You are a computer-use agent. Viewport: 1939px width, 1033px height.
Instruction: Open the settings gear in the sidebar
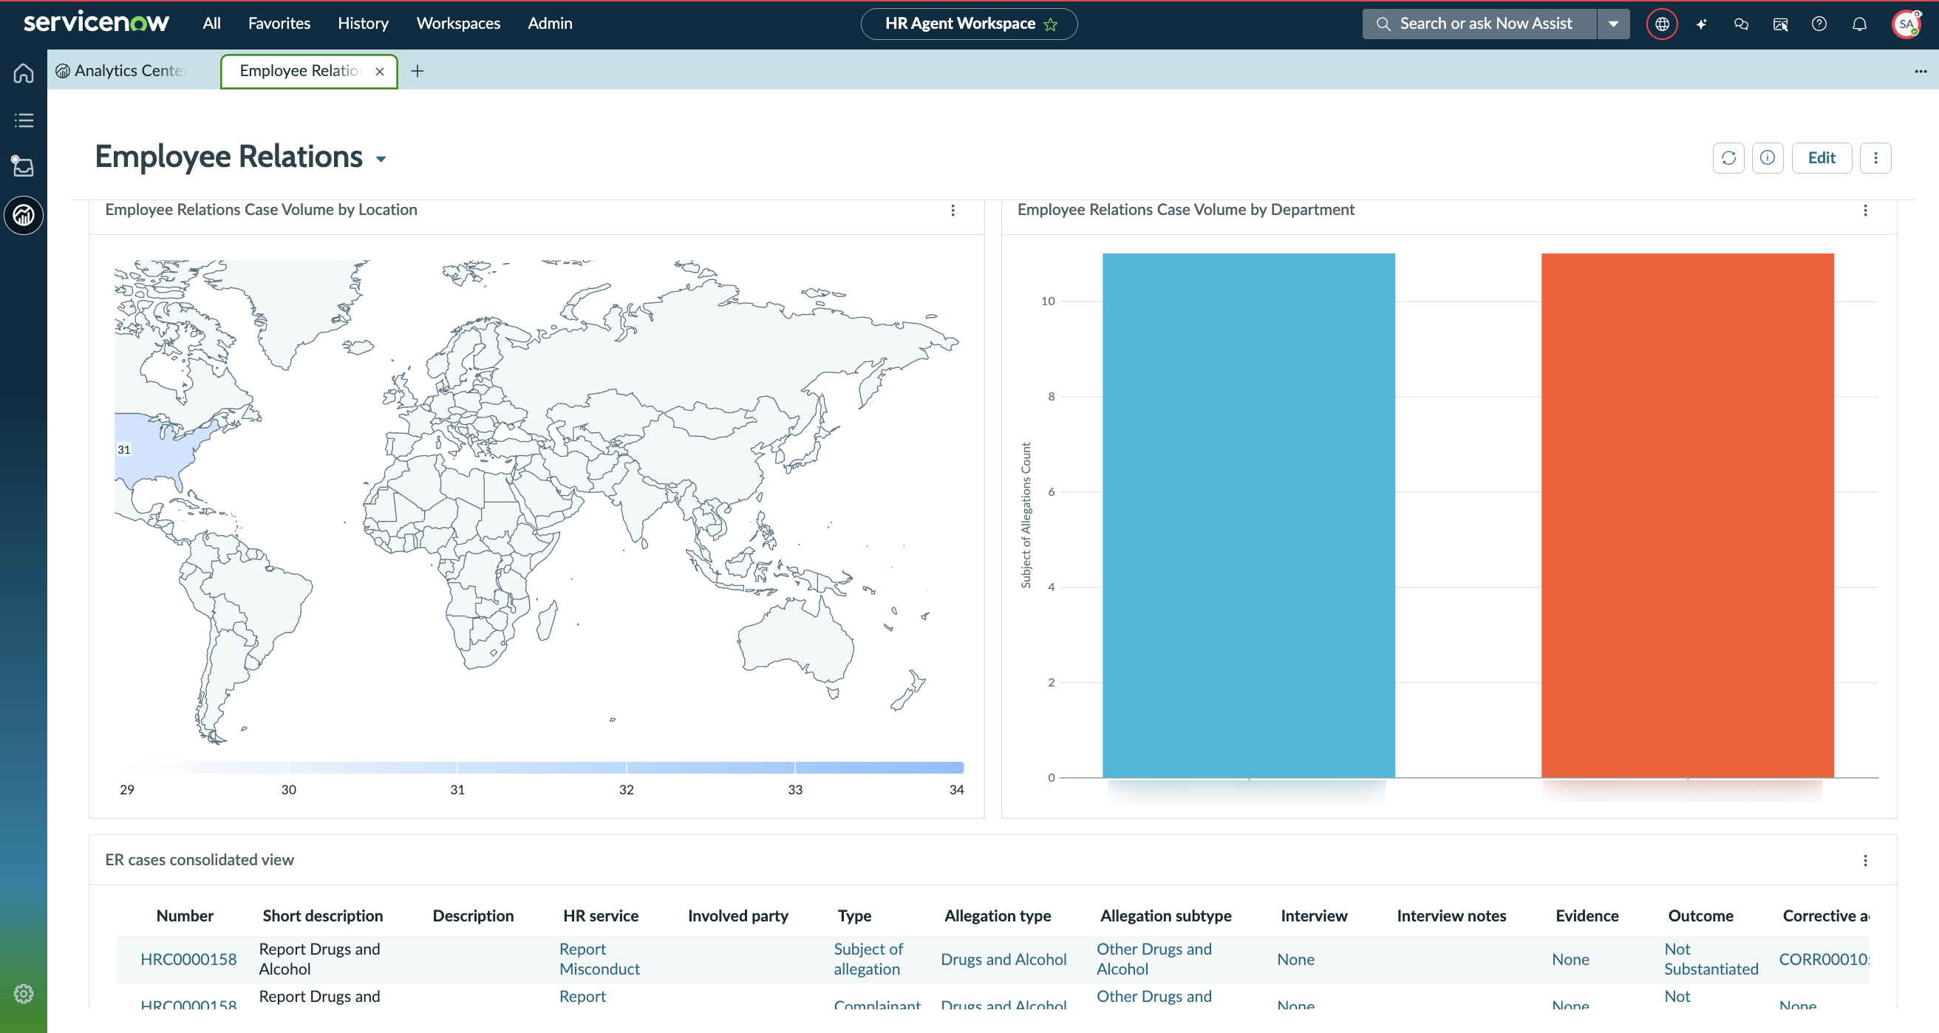tap(24, 993)
